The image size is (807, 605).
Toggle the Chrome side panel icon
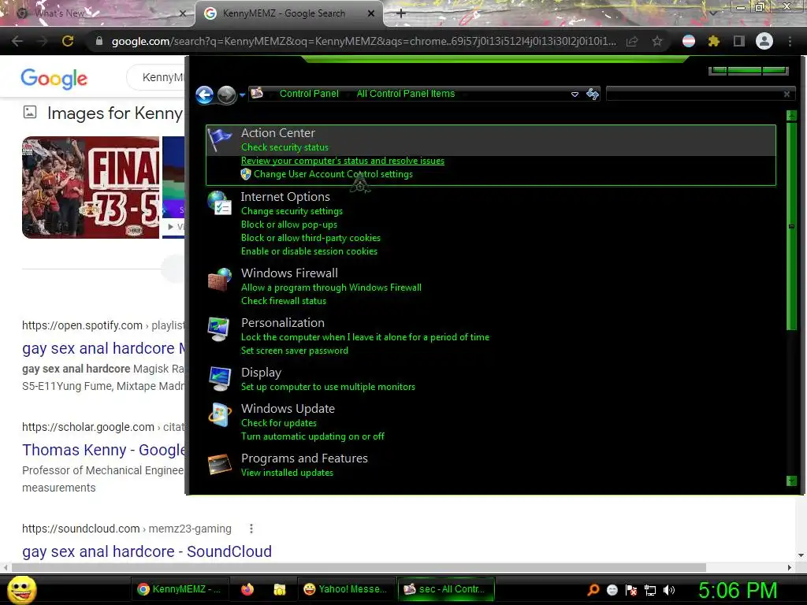(739, 41)
